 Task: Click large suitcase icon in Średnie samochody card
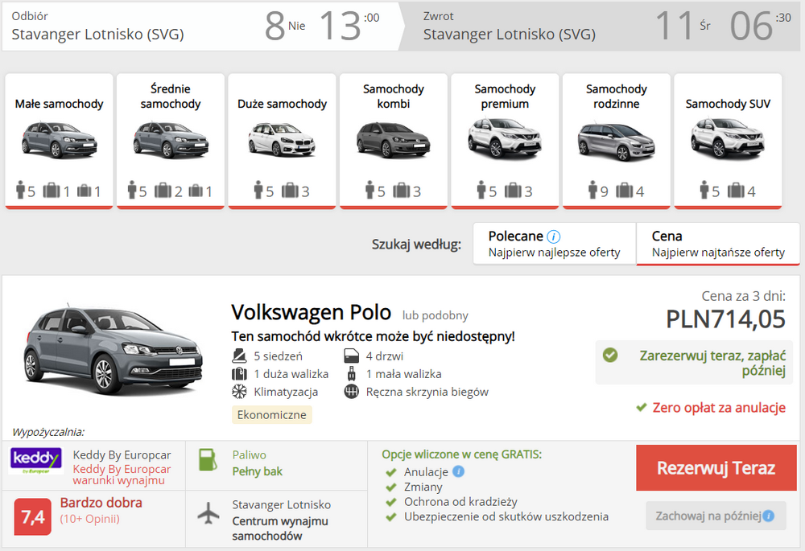coord(163,191)
